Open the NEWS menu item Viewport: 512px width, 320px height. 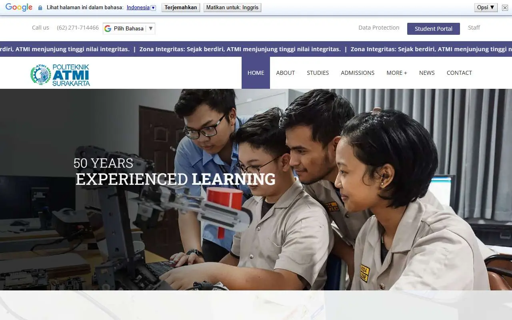click(x=427, y=73)
